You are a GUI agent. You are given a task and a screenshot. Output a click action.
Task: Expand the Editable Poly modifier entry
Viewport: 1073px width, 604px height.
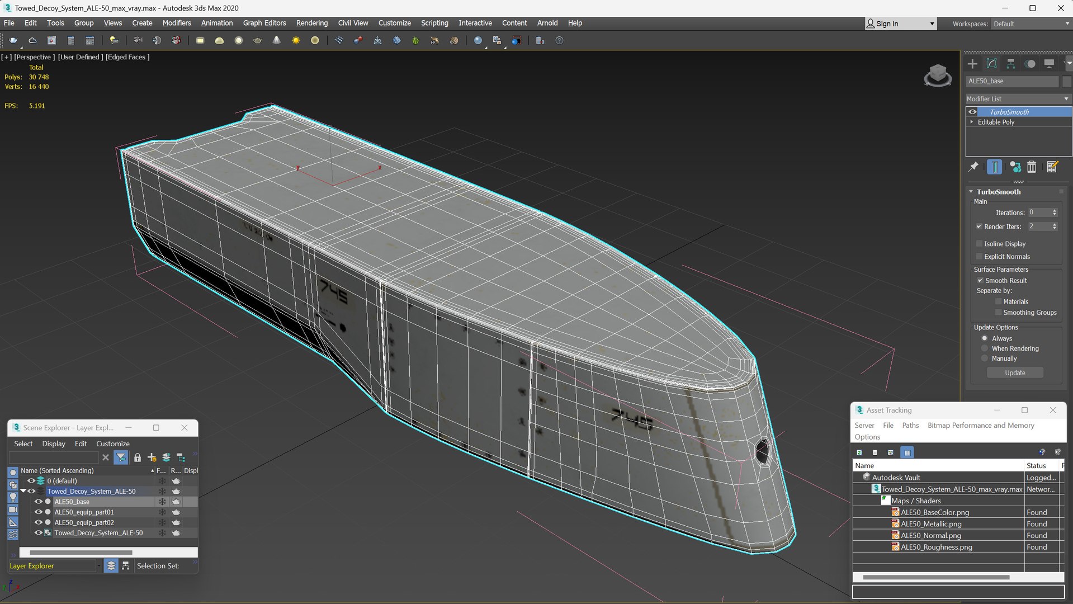(x=972, y=122)
